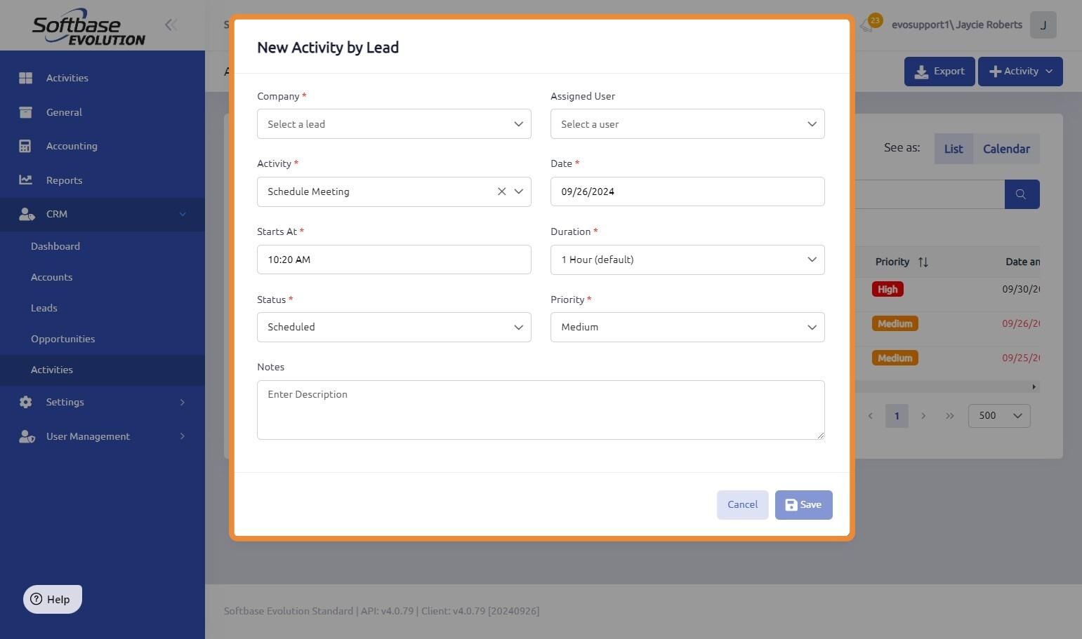
Task: Open the Priority Medium dropdown
Action: [687, 327]
